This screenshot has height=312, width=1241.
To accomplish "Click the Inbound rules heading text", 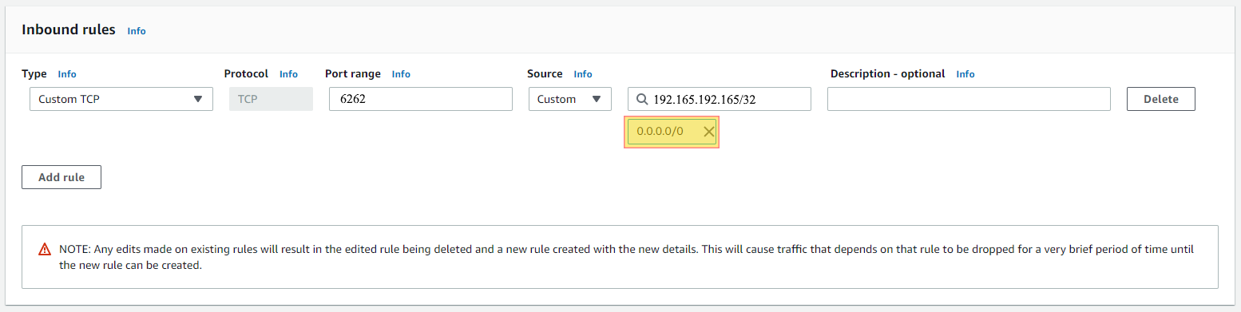I will (69, 30).
